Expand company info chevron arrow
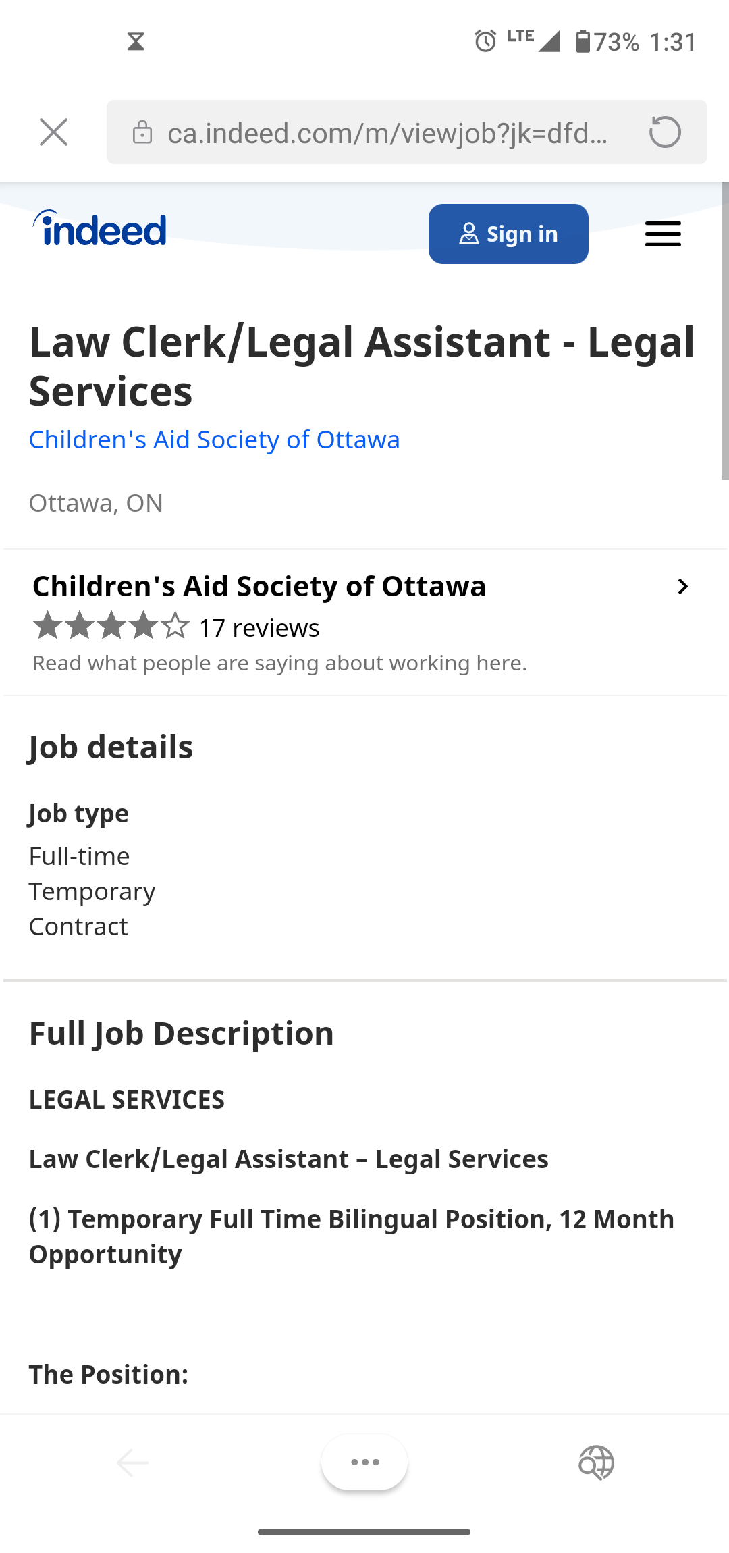729x1553 pixels. click(682, 587)
